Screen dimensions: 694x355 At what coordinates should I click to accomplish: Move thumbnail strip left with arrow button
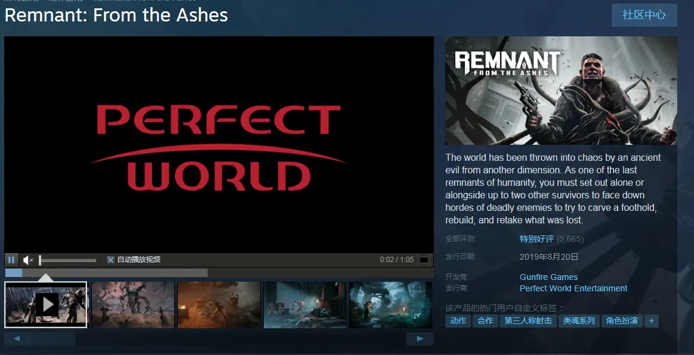pyautogui.click(x=17, y=339)
